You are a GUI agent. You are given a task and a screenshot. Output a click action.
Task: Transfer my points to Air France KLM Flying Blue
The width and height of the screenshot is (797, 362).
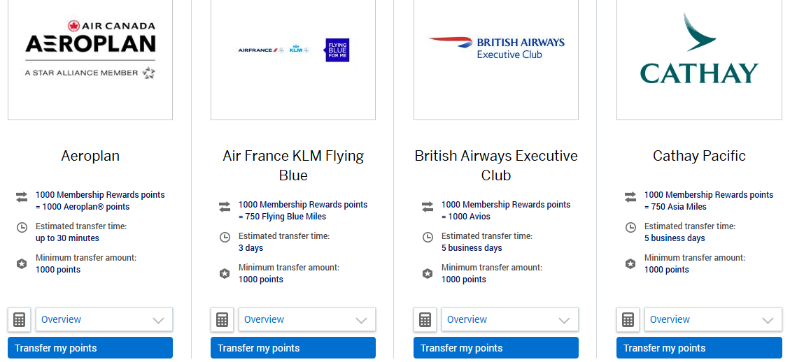coord(293,348)
